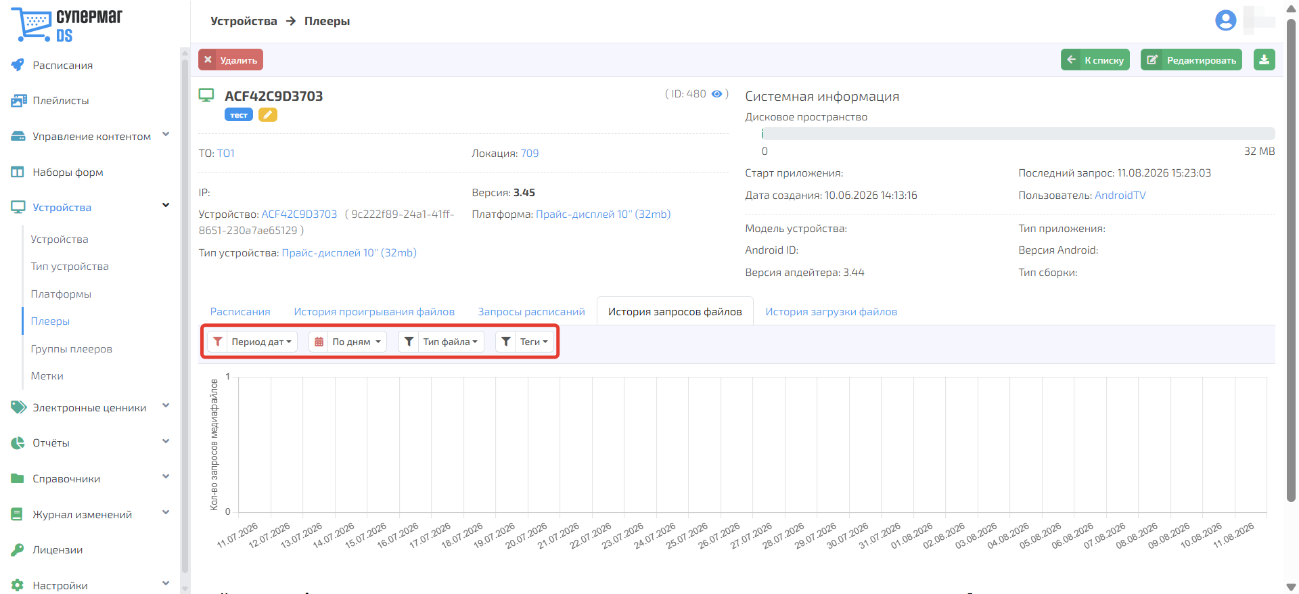Open the Супермаг DS logo home
Image resolution: width=1299 pixels, height=594 pixels.
(66, 25)
